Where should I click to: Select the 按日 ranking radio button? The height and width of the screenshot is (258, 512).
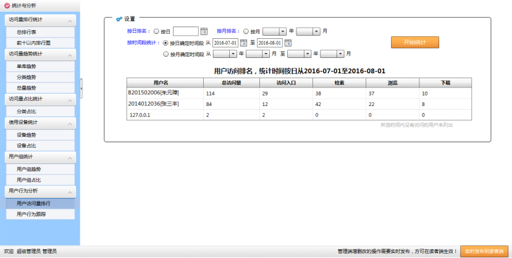click(156, 31)
